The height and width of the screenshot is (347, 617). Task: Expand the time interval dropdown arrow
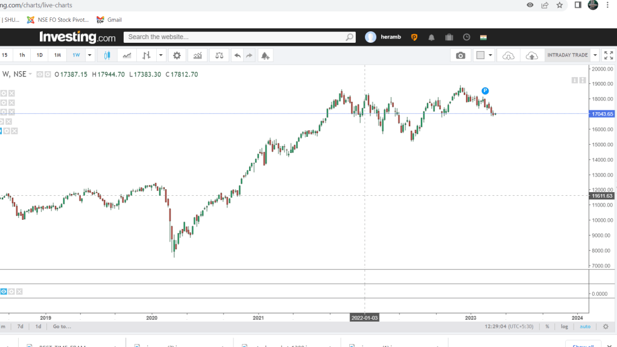(90, 55)
